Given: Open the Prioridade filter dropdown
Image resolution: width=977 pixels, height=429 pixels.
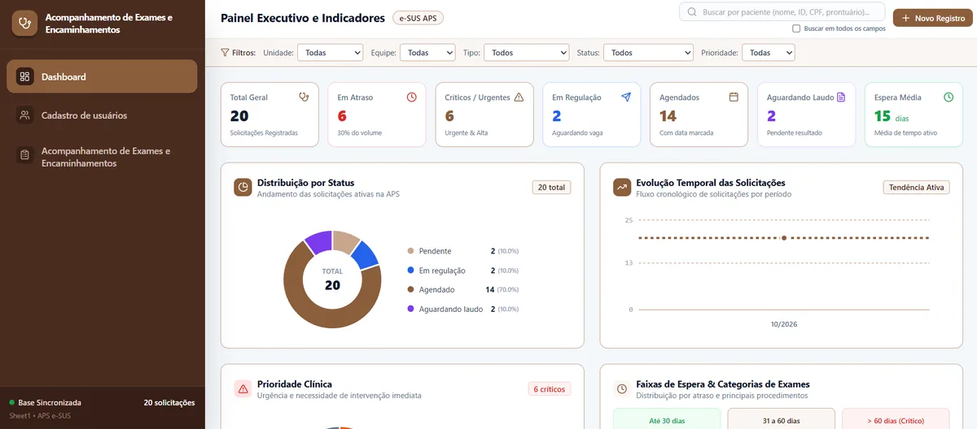Looking at the screenshot, I should click(769, 53).
